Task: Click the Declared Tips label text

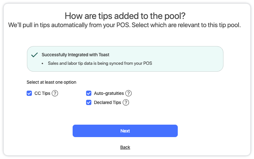Action: [107, 102]
